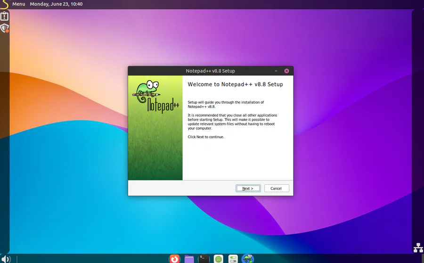Click the 'Welcome to Notepad++ v8.8 Setup' heading
This screenshot has width=424, height=263.
point(235,84)
